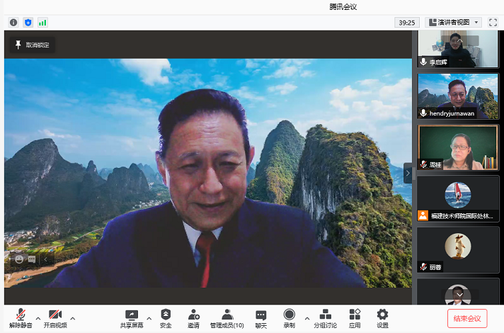
Task: Unmute microphone with 解除静音
Action: point(21,318)
